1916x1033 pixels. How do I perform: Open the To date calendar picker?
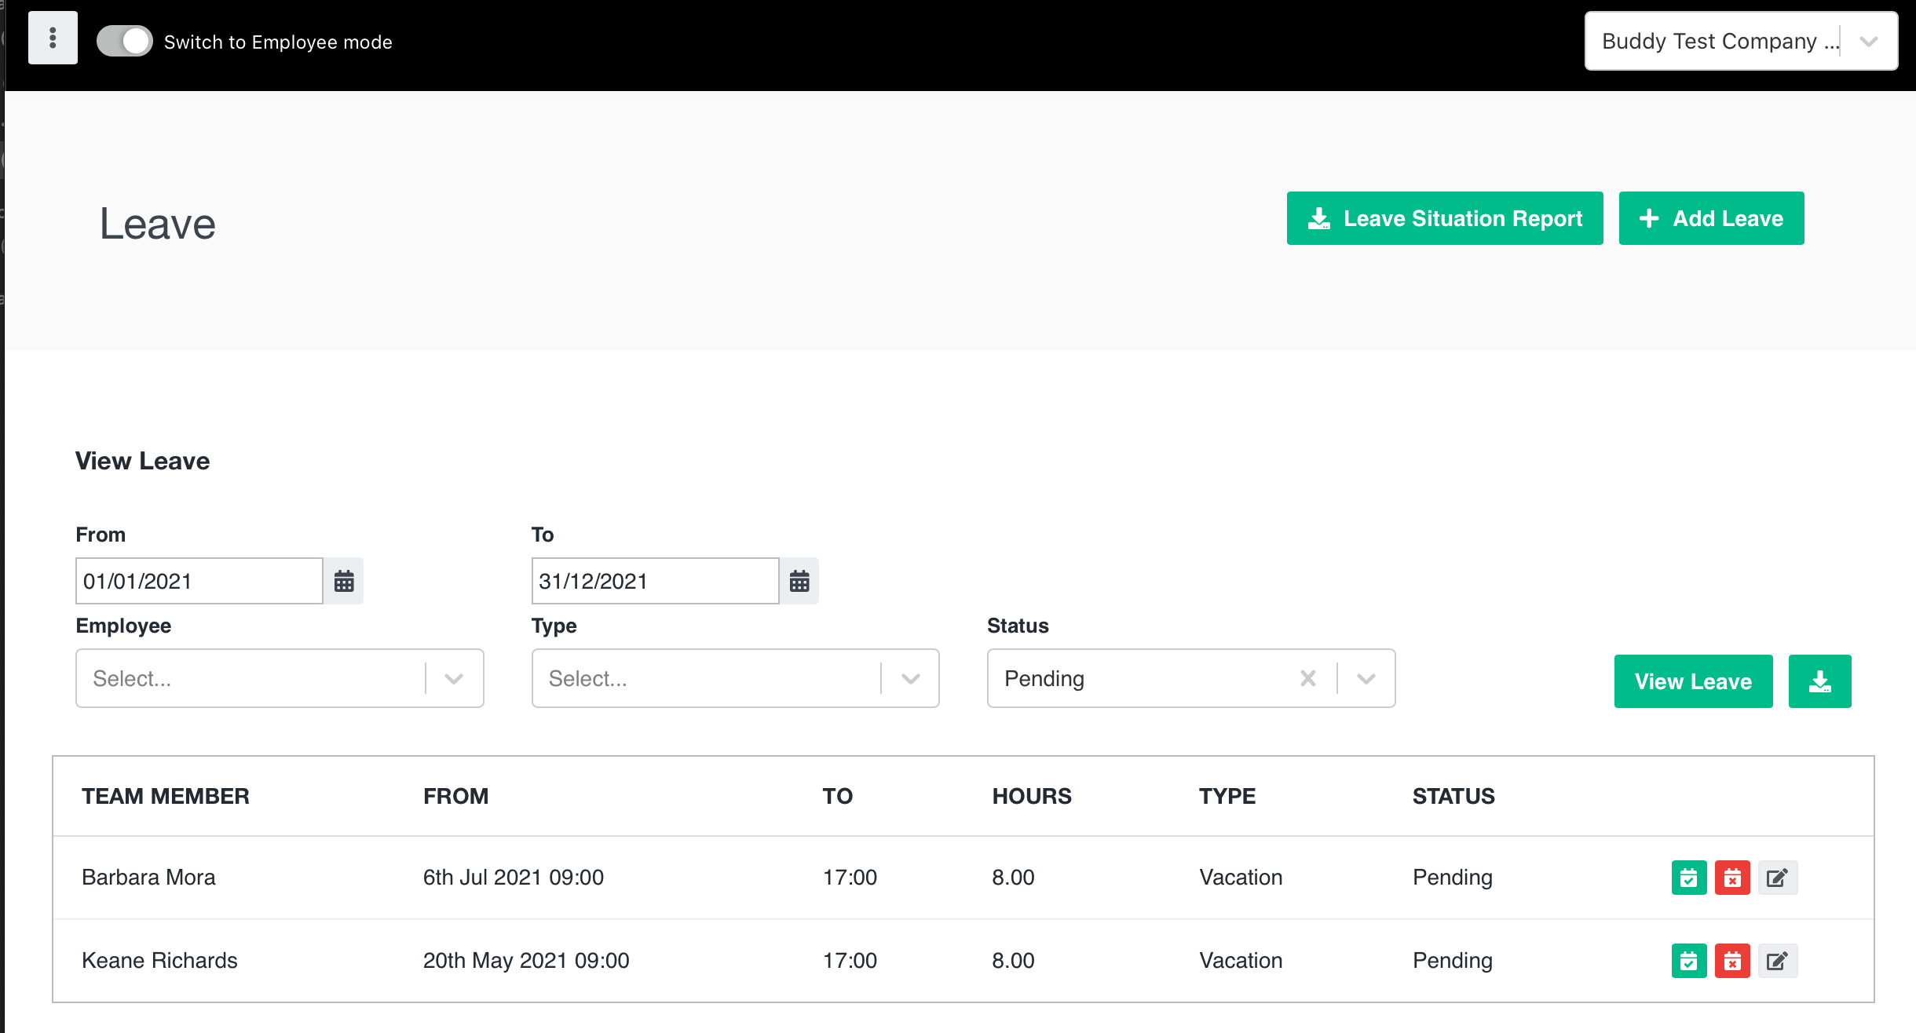pos(799,581)
